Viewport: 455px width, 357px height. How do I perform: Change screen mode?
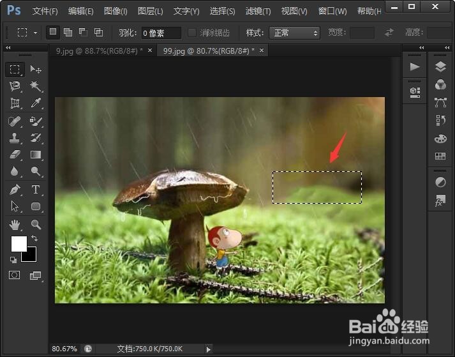tap(35, 275)
